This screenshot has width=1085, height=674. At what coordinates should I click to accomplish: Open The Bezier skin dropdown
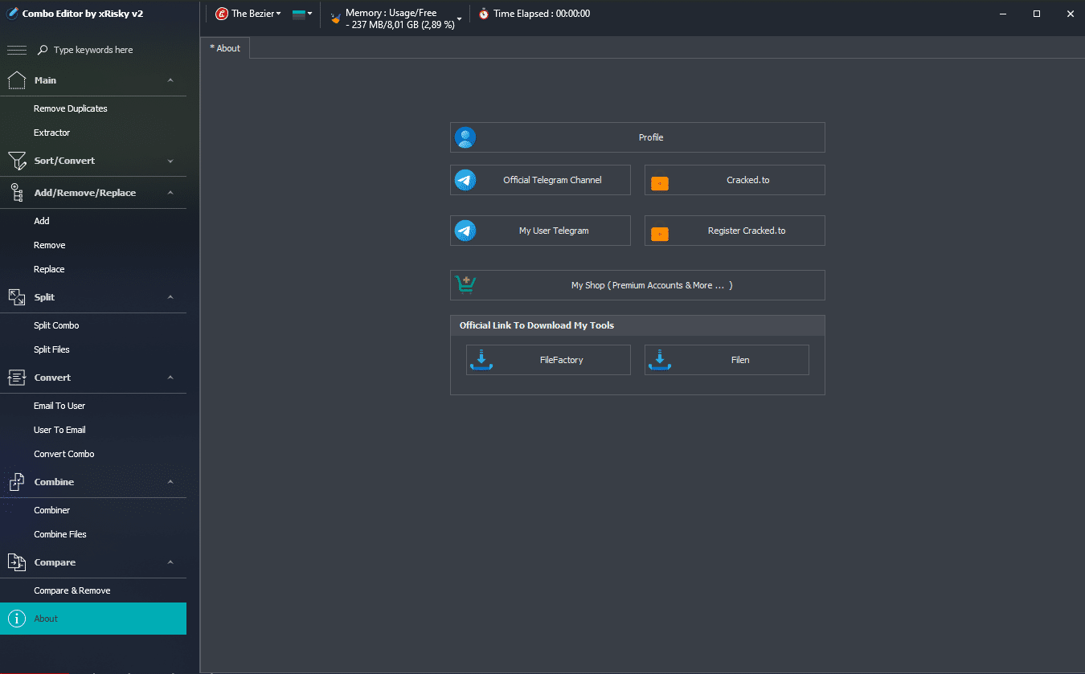248,14
